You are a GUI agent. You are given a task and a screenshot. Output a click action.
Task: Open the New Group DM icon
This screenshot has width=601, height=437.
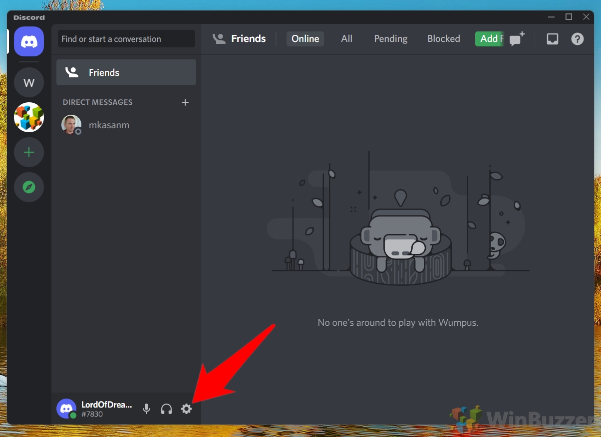(x=517, y=39)
